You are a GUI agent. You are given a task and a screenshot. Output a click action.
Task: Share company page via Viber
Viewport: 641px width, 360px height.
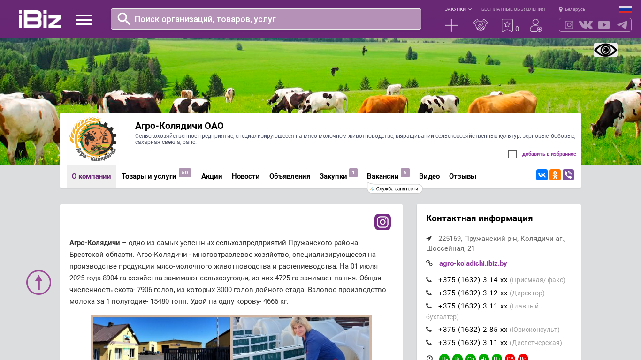pyautogui.click(x=568, y=175)
